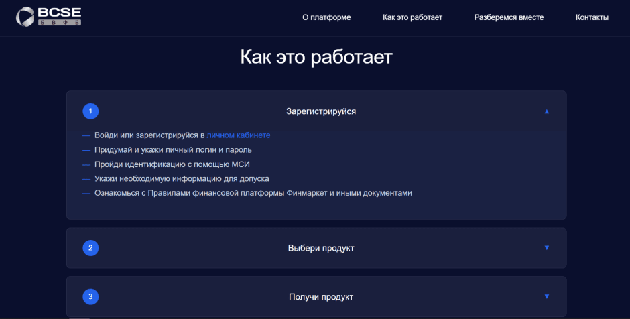The image size is (630, 319).
Task: Open the О платформе menu item
Action: (x=326, y=17)
